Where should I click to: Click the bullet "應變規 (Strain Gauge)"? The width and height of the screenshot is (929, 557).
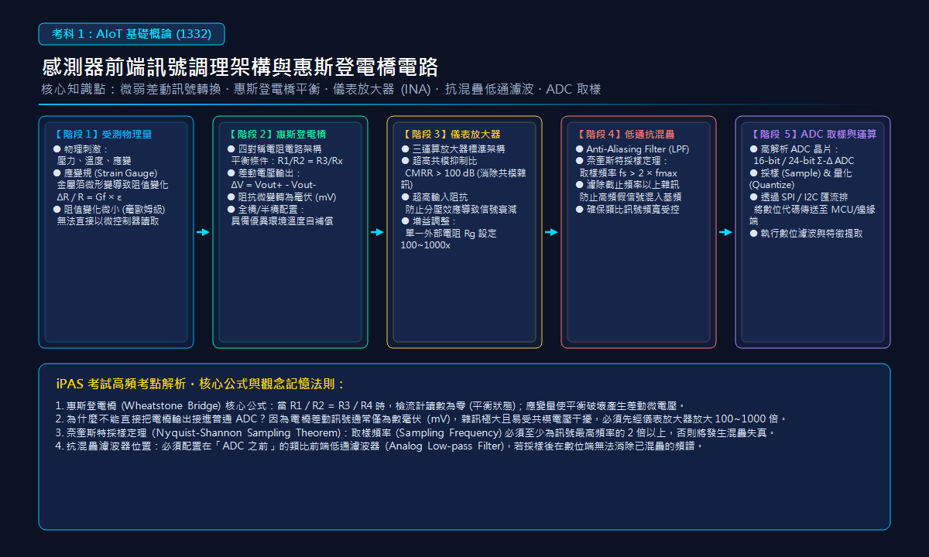click(105, 173)
